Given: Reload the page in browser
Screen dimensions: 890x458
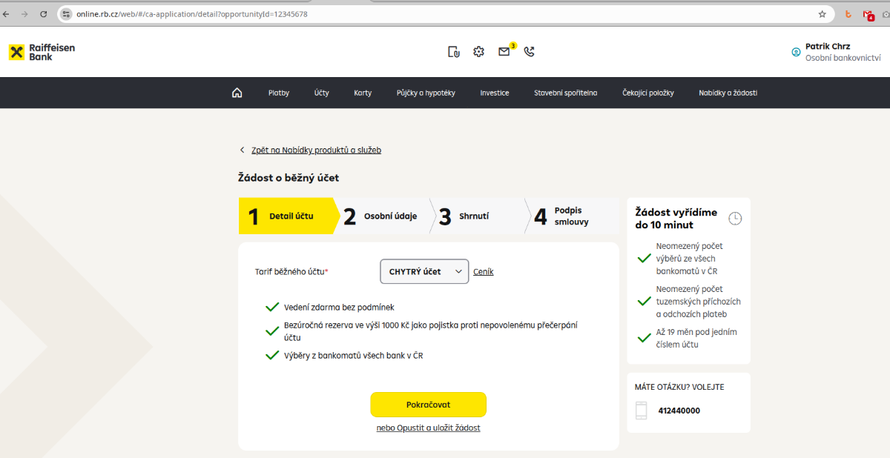Looking at the screenshot, I should [x=44, y=14].
